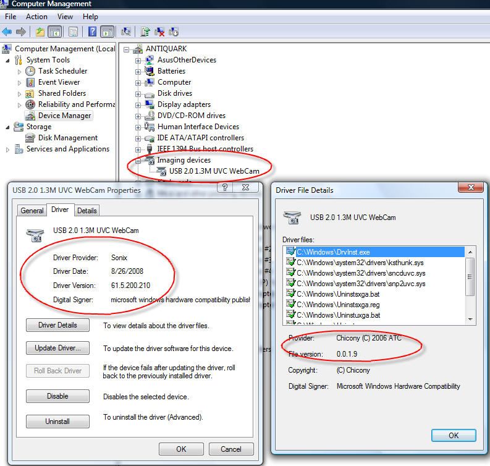The height and width of the screenshot is (466, 490).
Task: Click the DrvInst.exe file icon in driver list
Action: pos(290,252)
